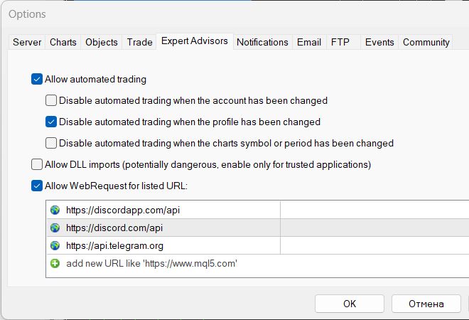Open the Charts tab
469x320 pixels.
point(63,42)
